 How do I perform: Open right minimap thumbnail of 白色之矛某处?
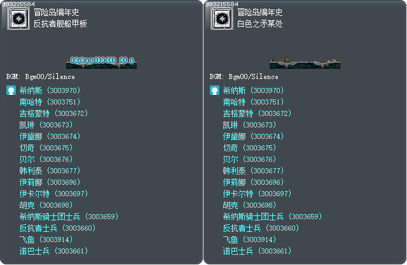point(305,62)
